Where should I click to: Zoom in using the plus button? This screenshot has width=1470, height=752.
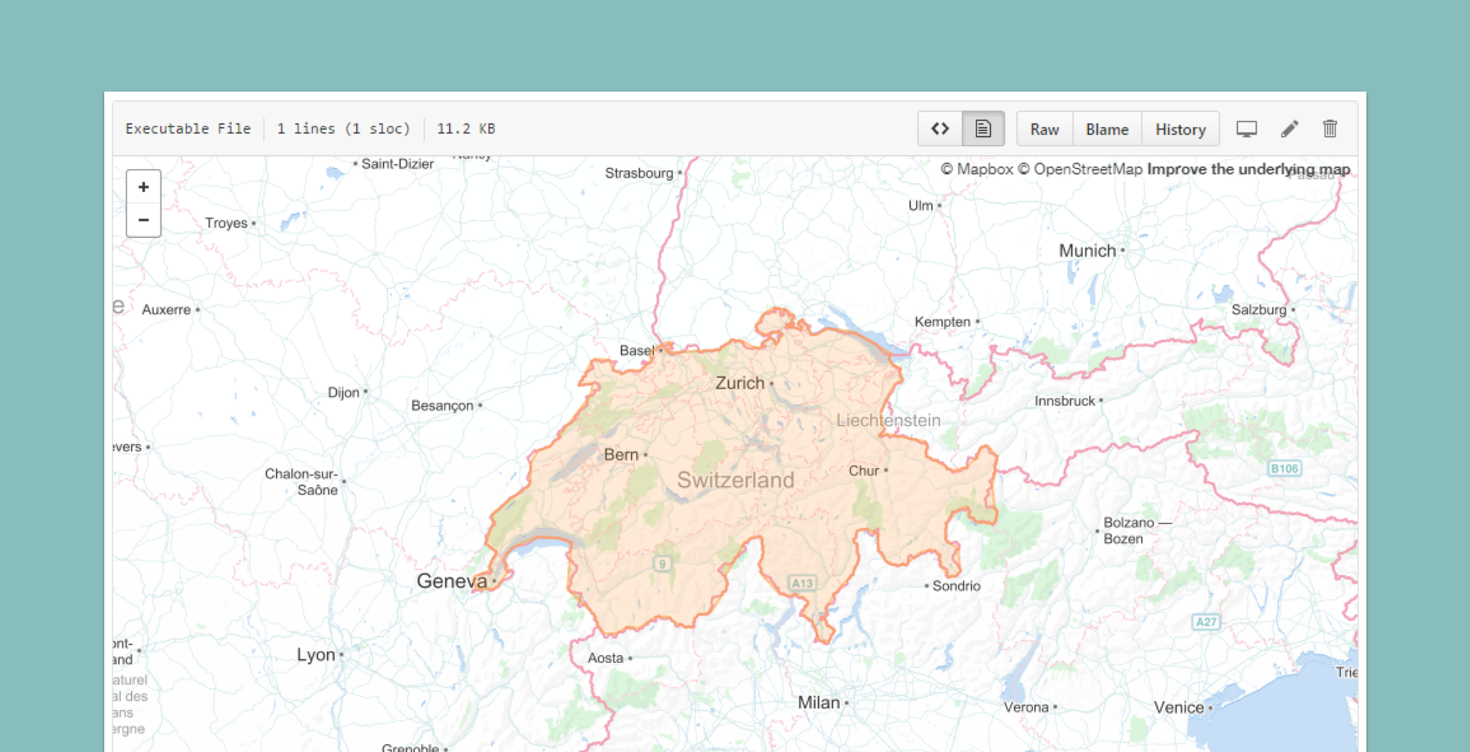tap(143, 187)
